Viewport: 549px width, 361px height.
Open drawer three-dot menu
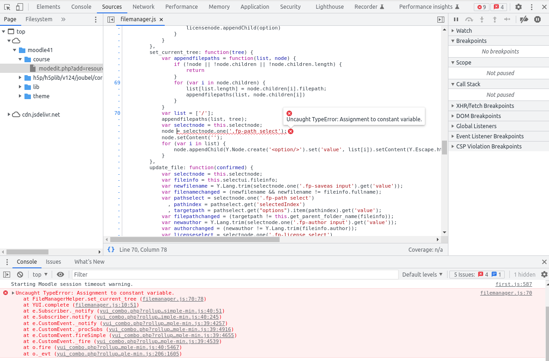click(x=6, y=262)
